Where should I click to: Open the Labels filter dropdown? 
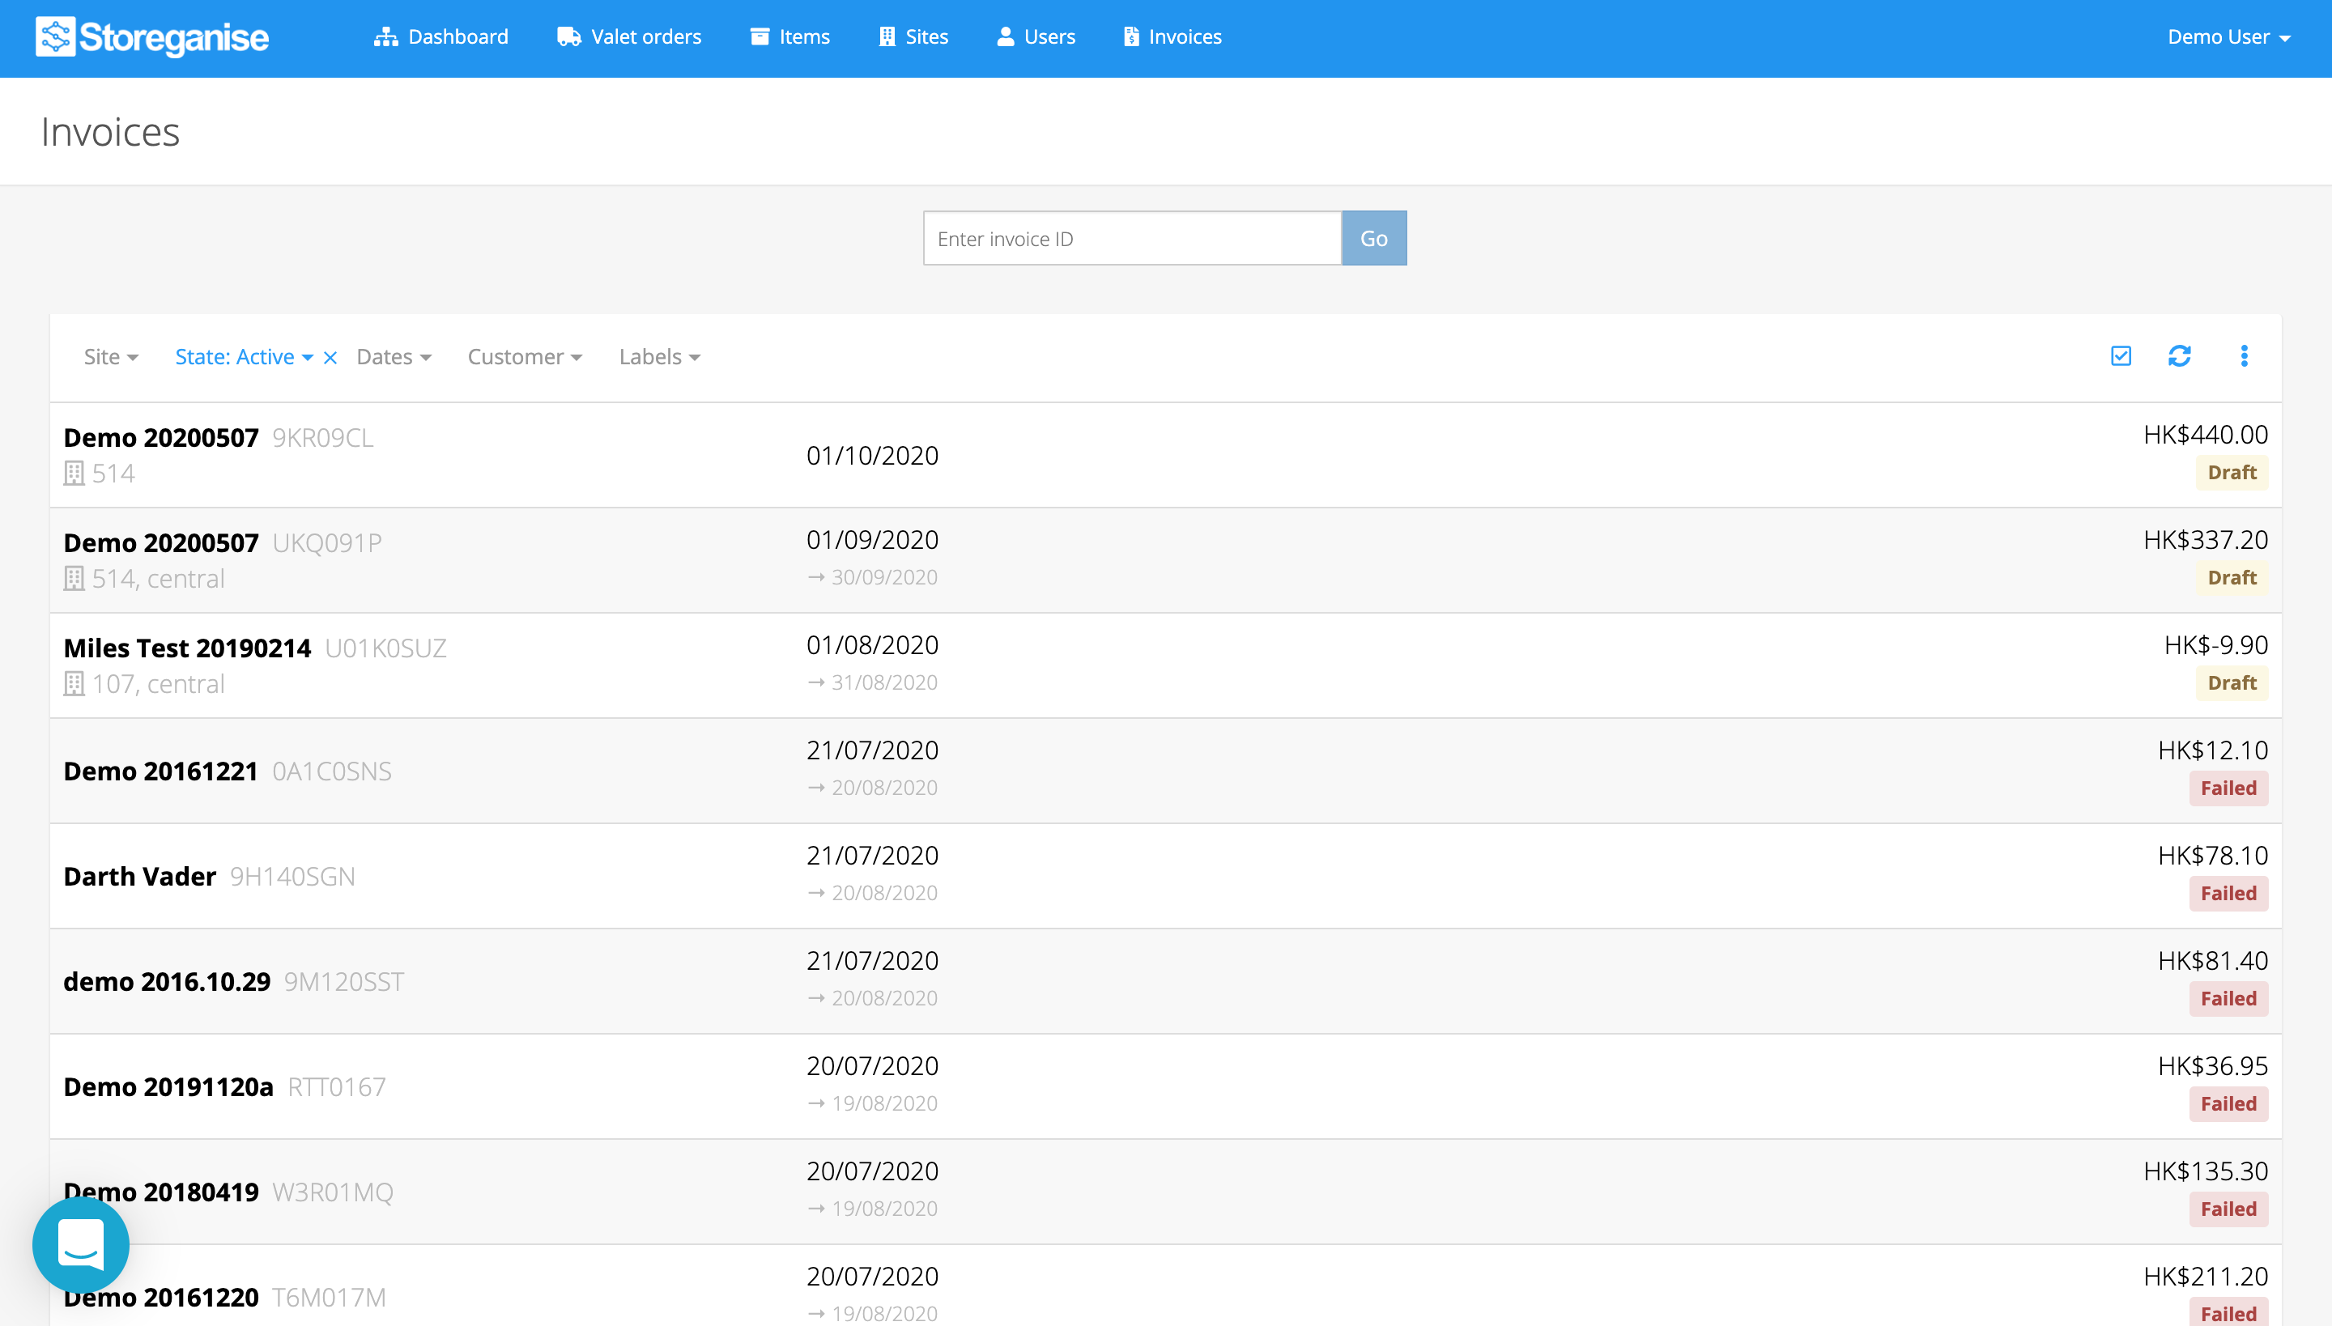click(x=659, y=357)
